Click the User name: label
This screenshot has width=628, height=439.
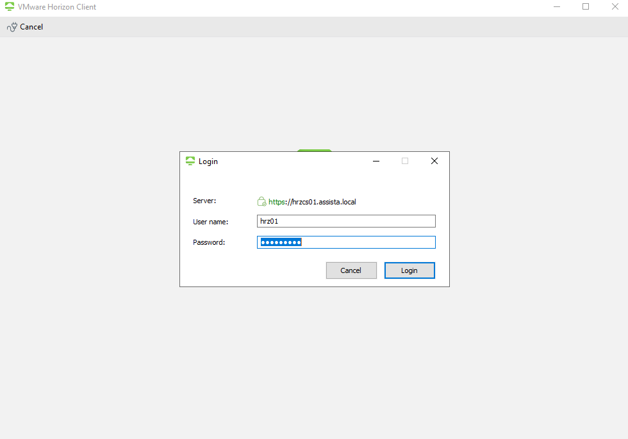pyautogui.click(x=210, y=222)
